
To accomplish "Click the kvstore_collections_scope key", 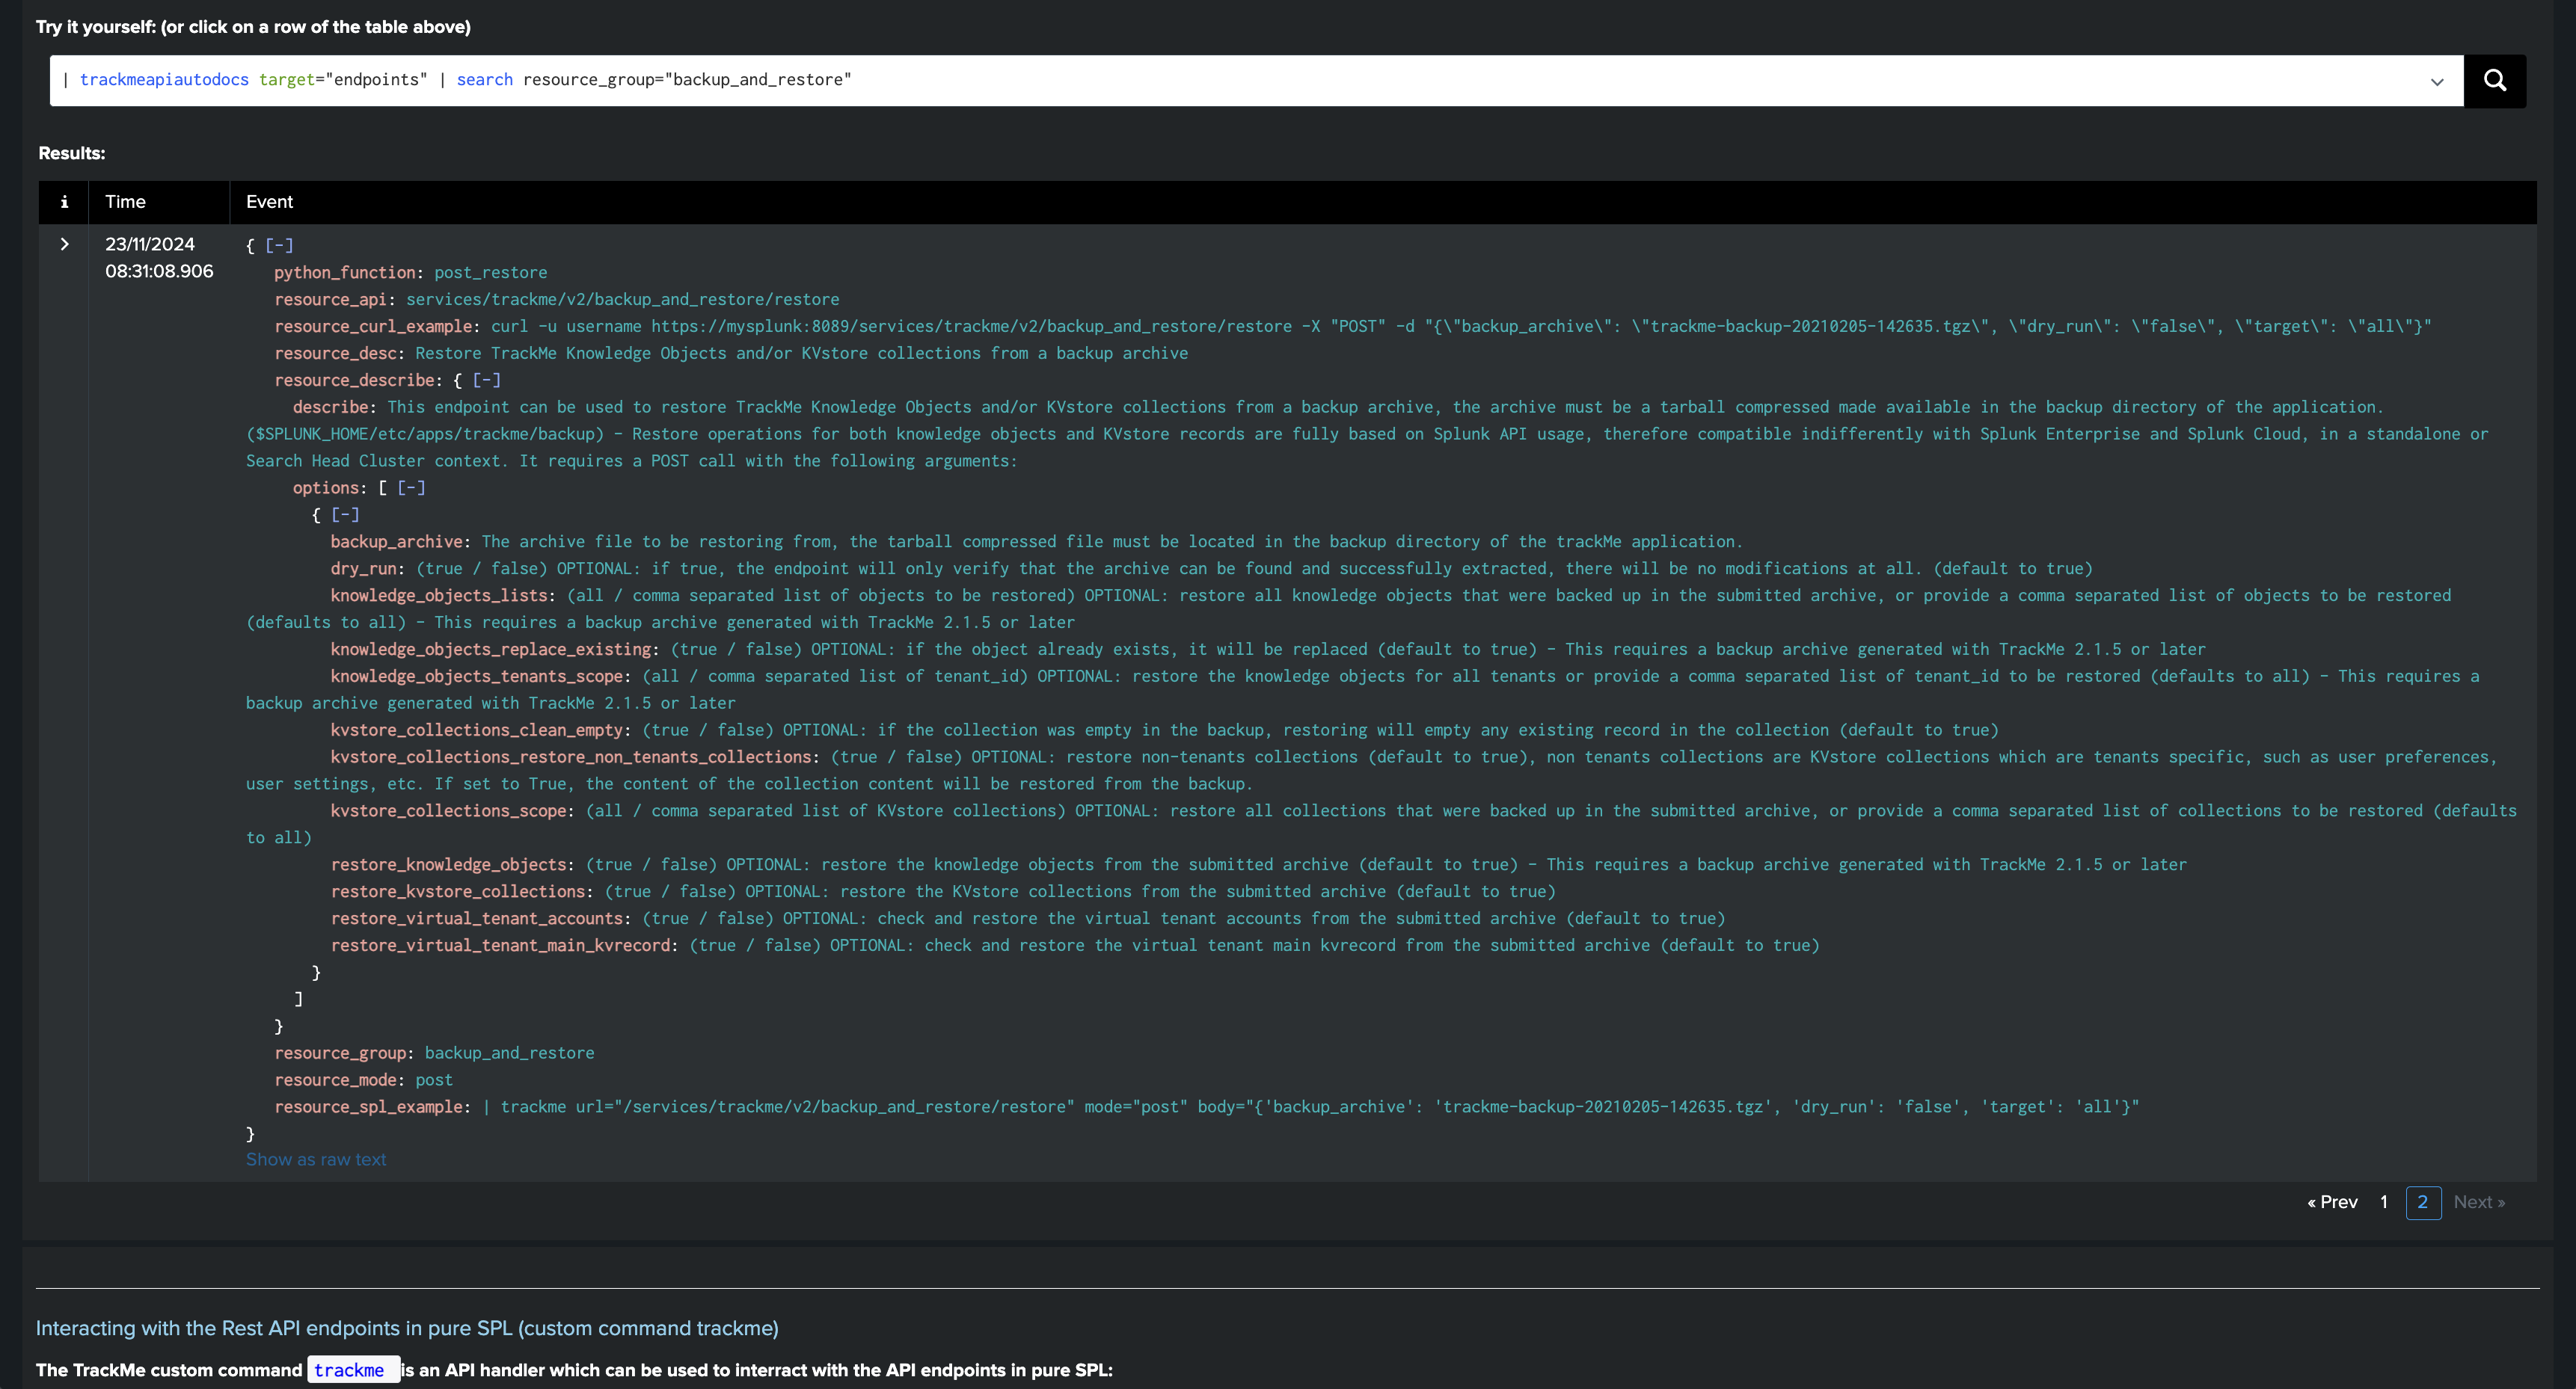I will 449,811.
